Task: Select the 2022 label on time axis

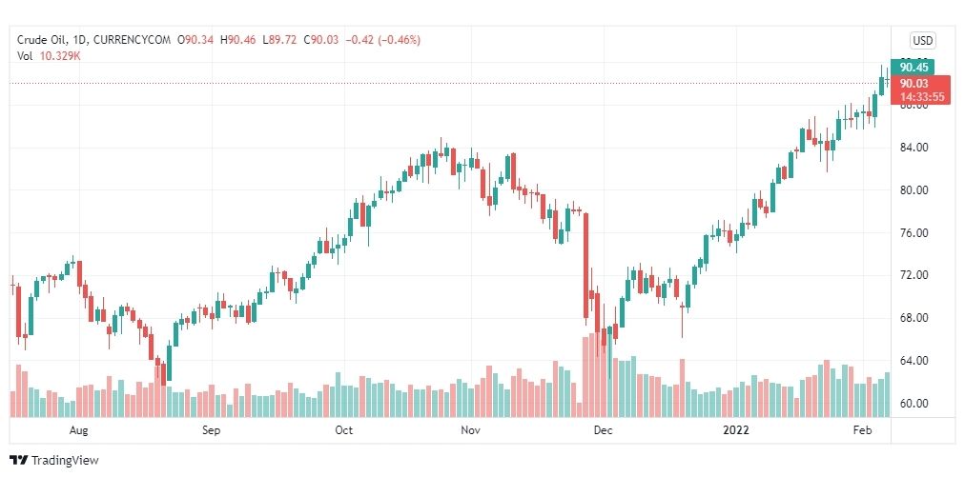Action: pos(736,431)
